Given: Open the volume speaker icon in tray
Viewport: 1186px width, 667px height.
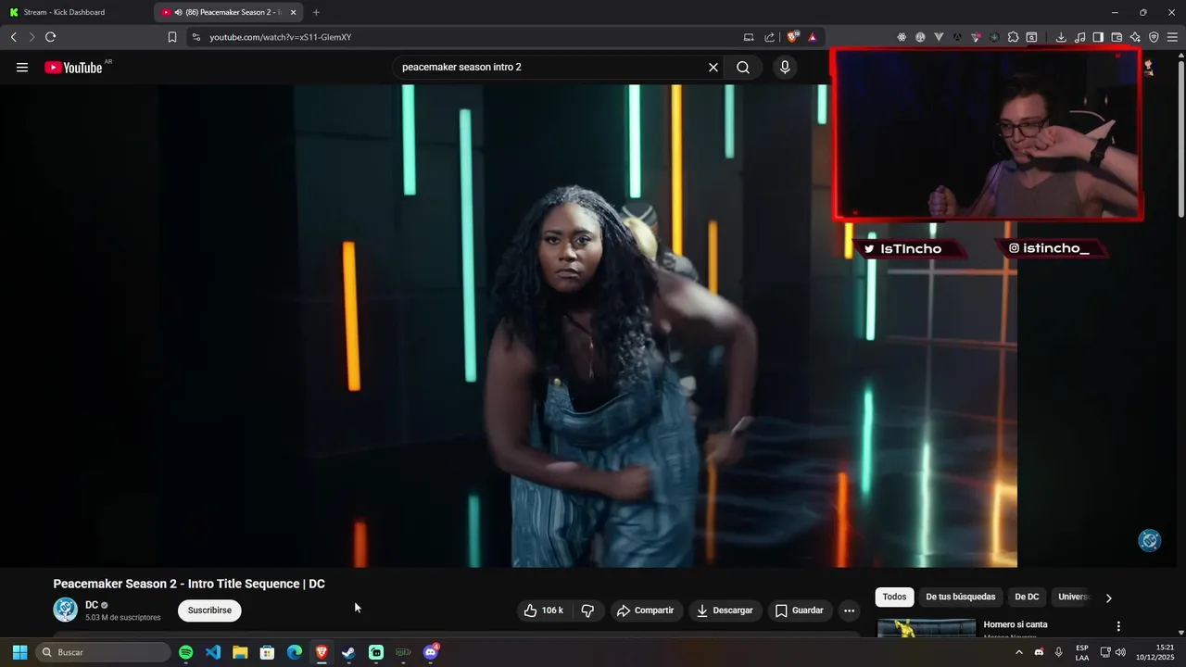Looking at the screenshot, I should [x=1121, y=652].
